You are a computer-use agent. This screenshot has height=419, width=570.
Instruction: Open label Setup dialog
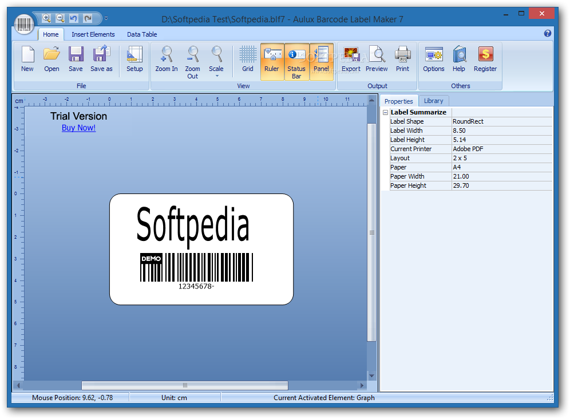(134, 60)
